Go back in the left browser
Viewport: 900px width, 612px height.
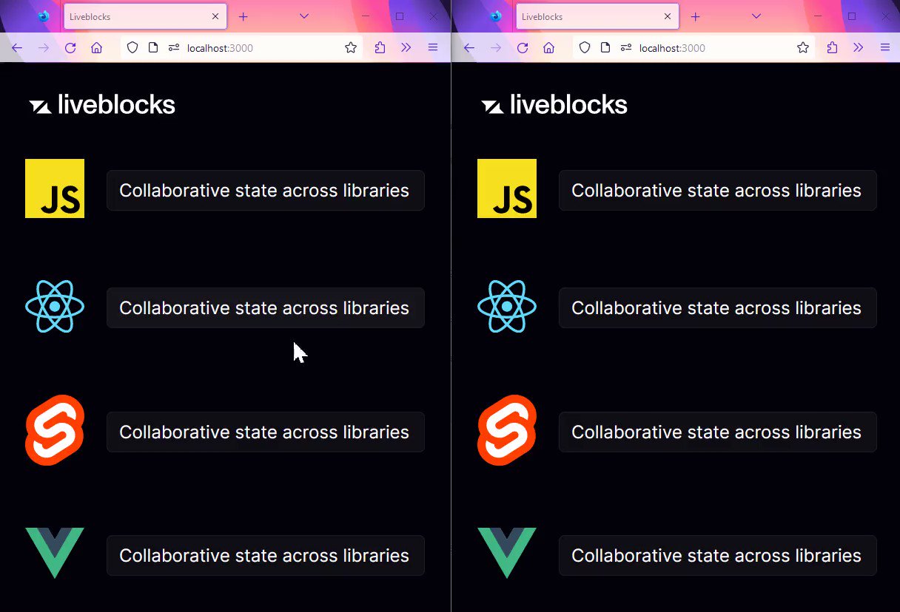[x=16, y=48]
